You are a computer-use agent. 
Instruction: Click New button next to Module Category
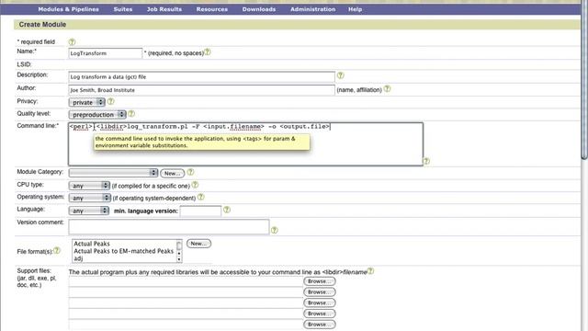click(173, 174)
